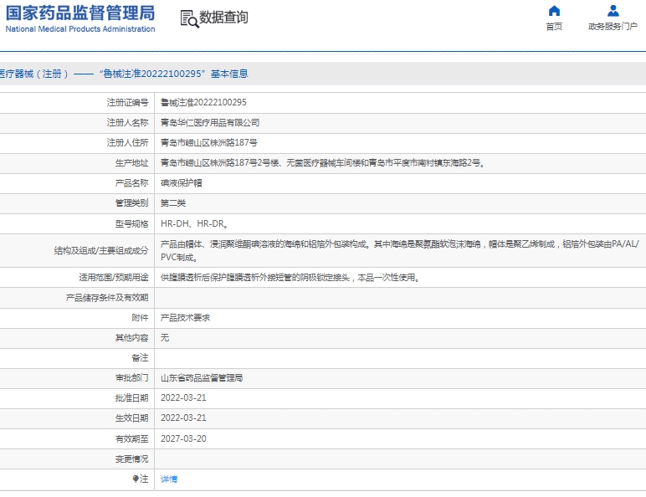
Task: Click the 结构及组成/主要组成成分 label
Action: [101, 251]
